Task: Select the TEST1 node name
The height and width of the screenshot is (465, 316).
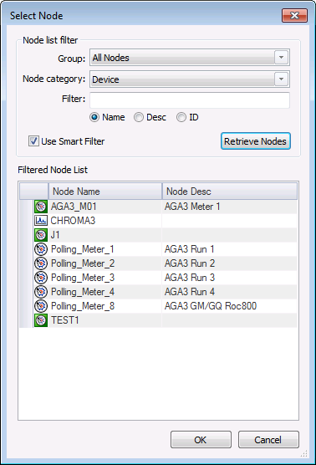Action: (64, 320)
